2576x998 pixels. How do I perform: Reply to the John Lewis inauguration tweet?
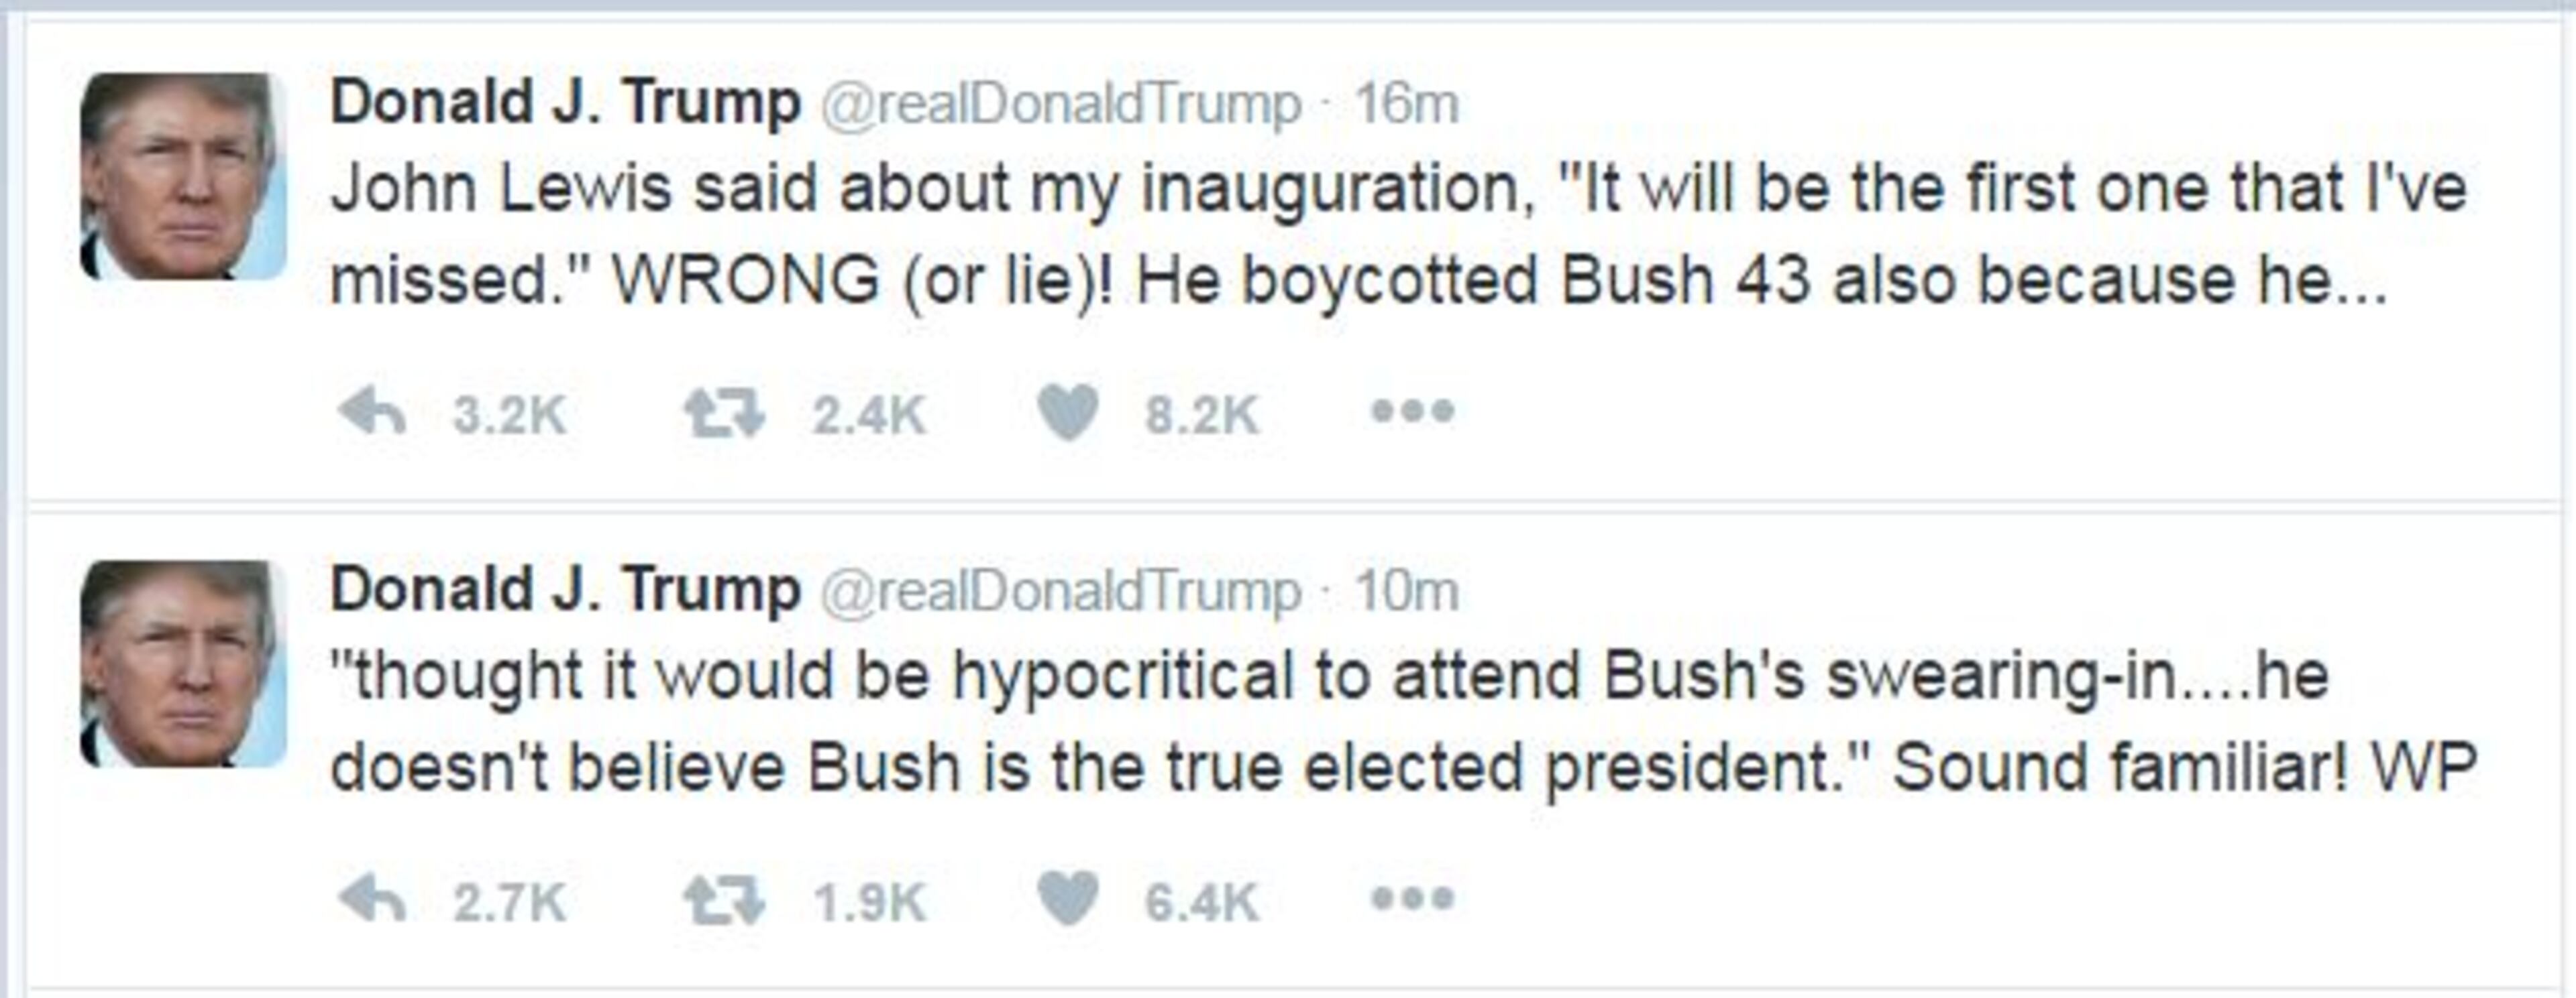372,412
